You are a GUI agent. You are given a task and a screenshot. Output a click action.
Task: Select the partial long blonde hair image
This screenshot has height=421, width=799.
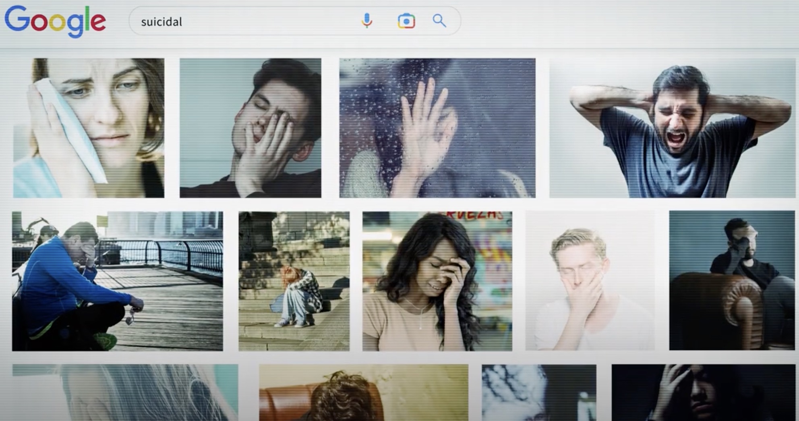125,392
